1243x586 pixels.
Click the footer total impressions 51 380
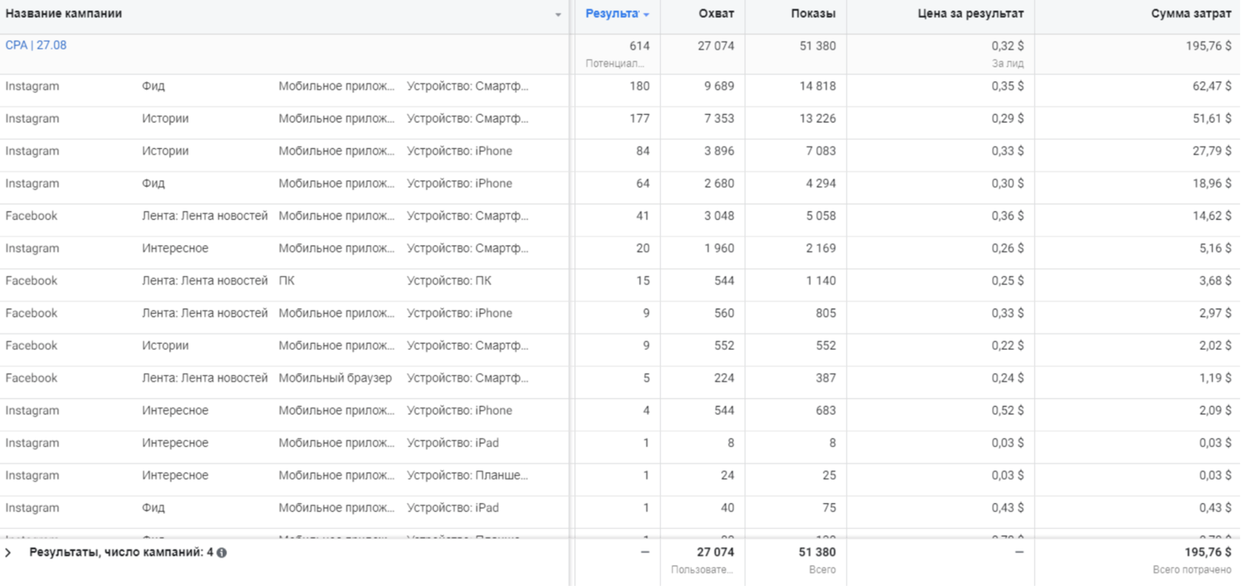coord(817,552)
